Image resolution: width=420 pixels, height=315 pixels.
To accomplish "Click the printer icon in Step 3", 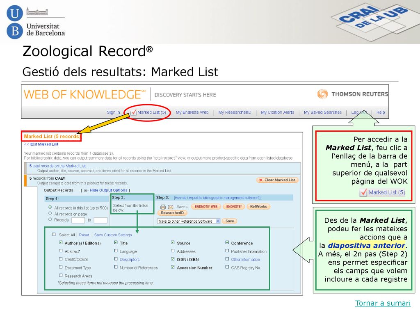I will pos(163,207).
